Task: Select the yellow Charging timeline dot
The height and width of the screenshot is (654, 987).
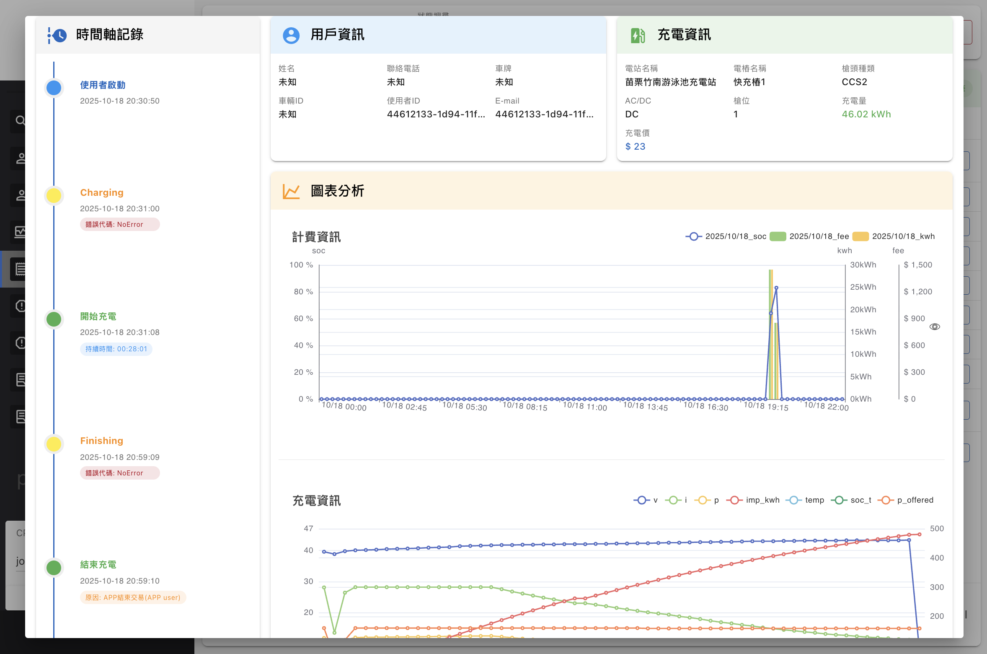Action: pos(54,195)
